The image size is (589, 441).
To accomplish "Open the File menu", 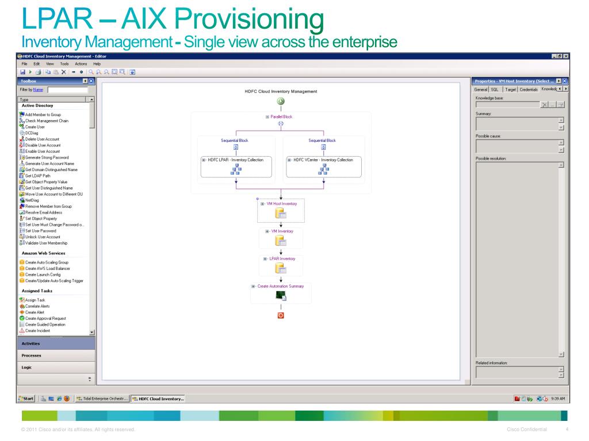I will point(24,64).
